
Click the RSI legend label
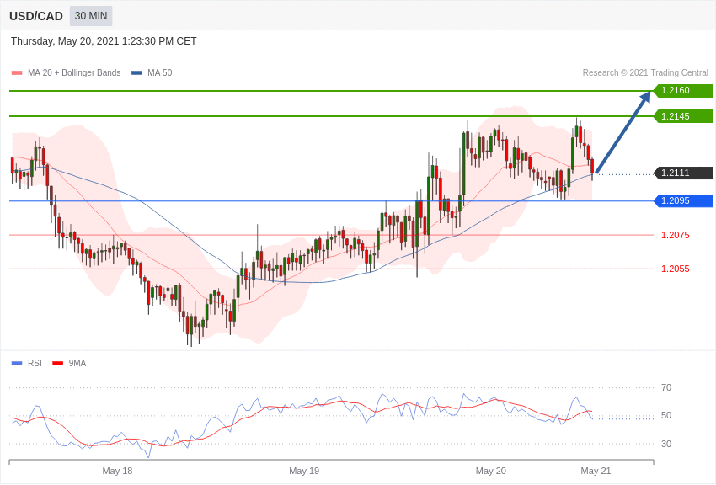point(35,363)
